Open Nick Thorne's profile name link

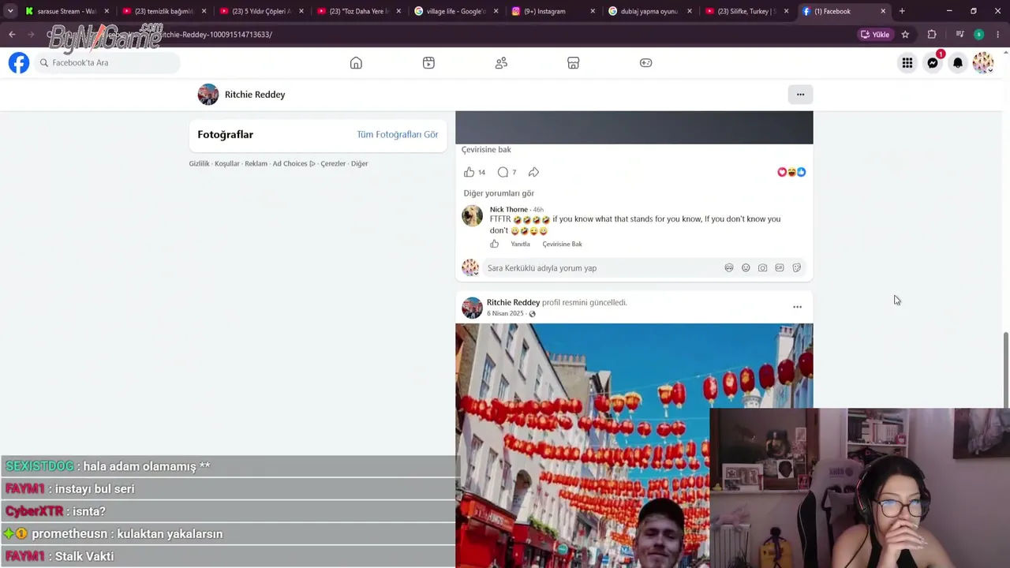pos(508,210)
